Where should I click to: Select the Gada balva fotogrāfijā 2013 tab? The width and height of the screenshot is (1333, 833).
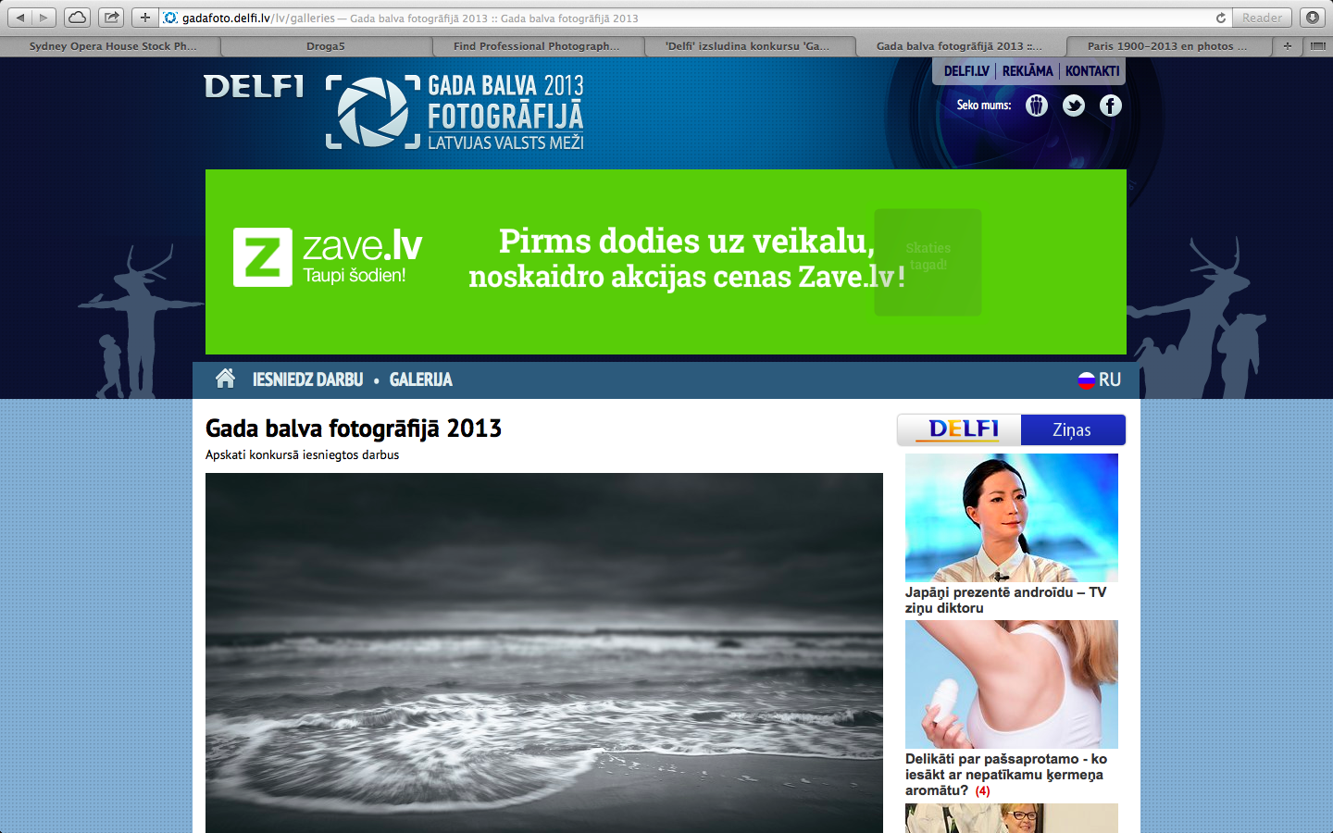coord(959,45)
